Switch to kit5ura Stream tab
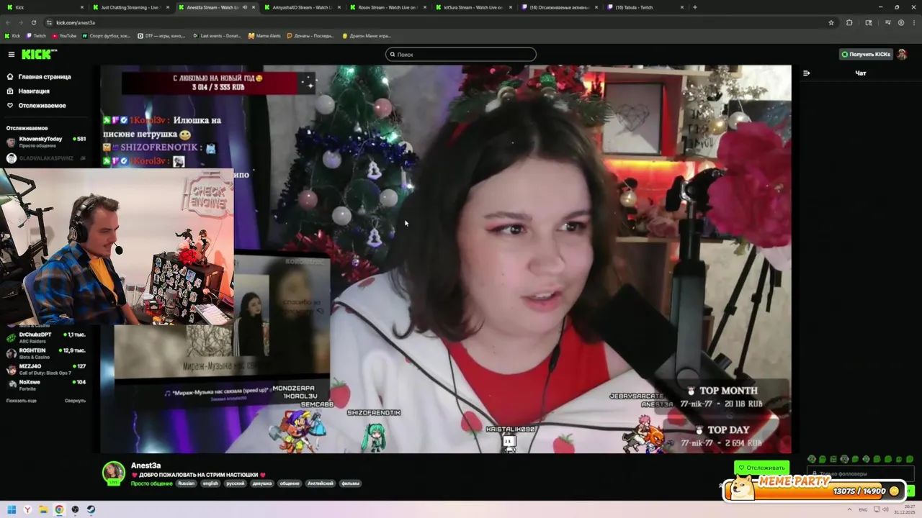 tap(473, 7)
